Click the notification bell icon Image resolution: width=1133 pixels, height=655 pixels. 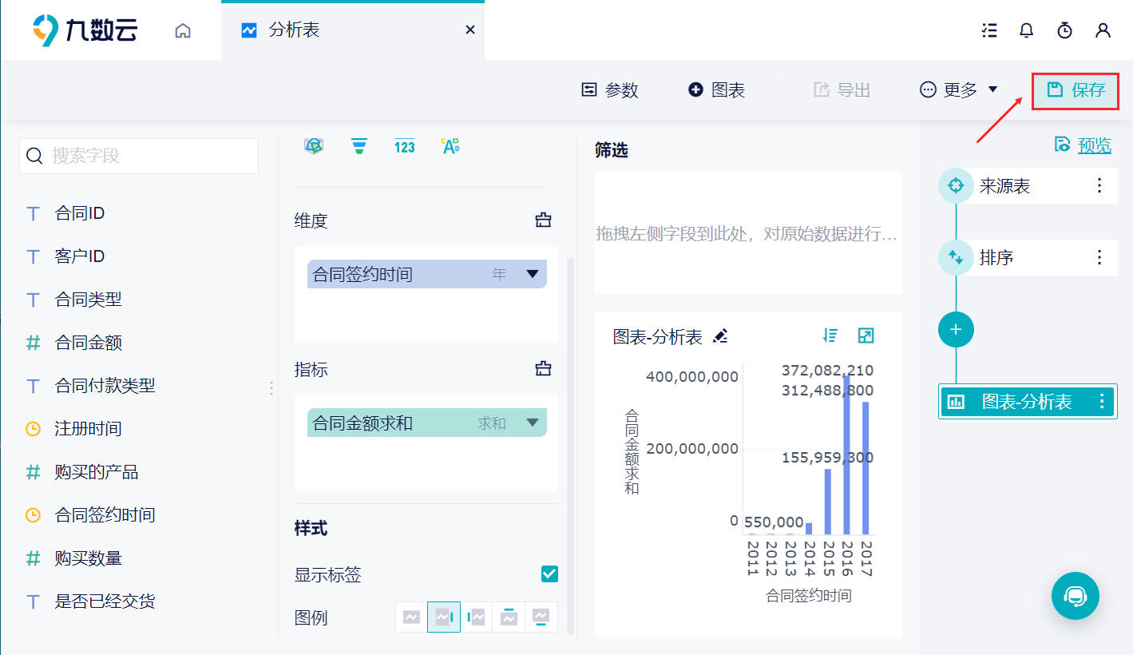click(x=1026, y=30)
